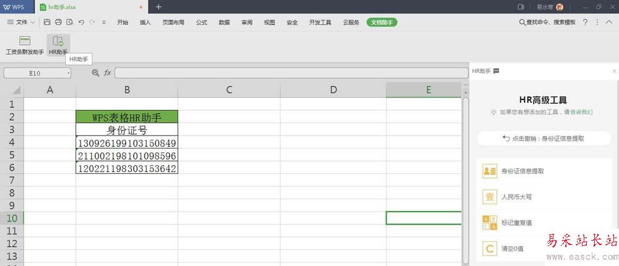Open the 工资条群发助手 tool
This screenshot has width=619, height=266.
[25, 45]
